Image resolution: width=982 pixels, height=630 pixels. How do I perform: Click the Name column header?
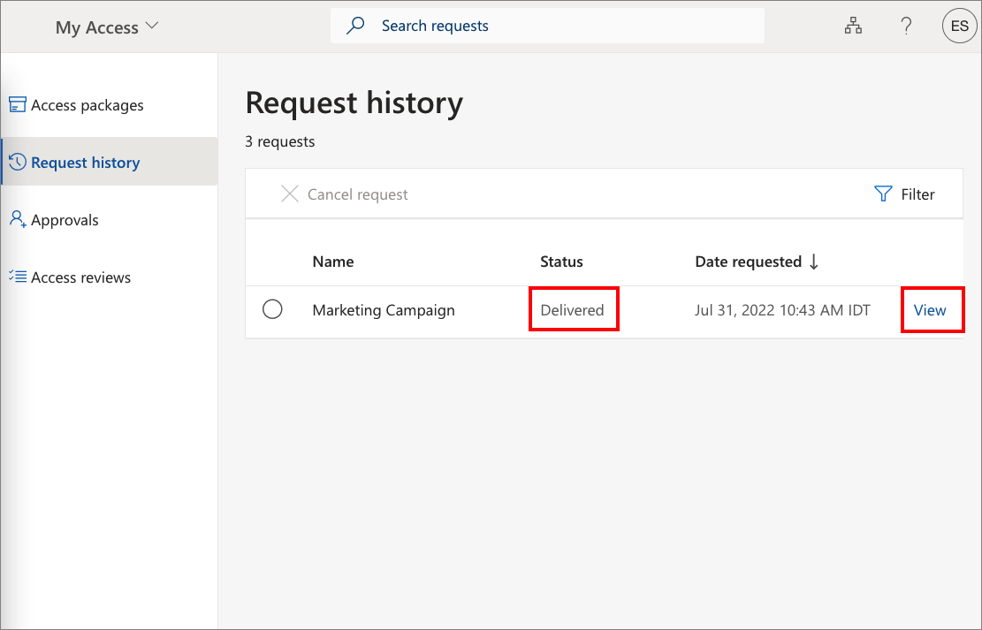click(x=333, y=262)
